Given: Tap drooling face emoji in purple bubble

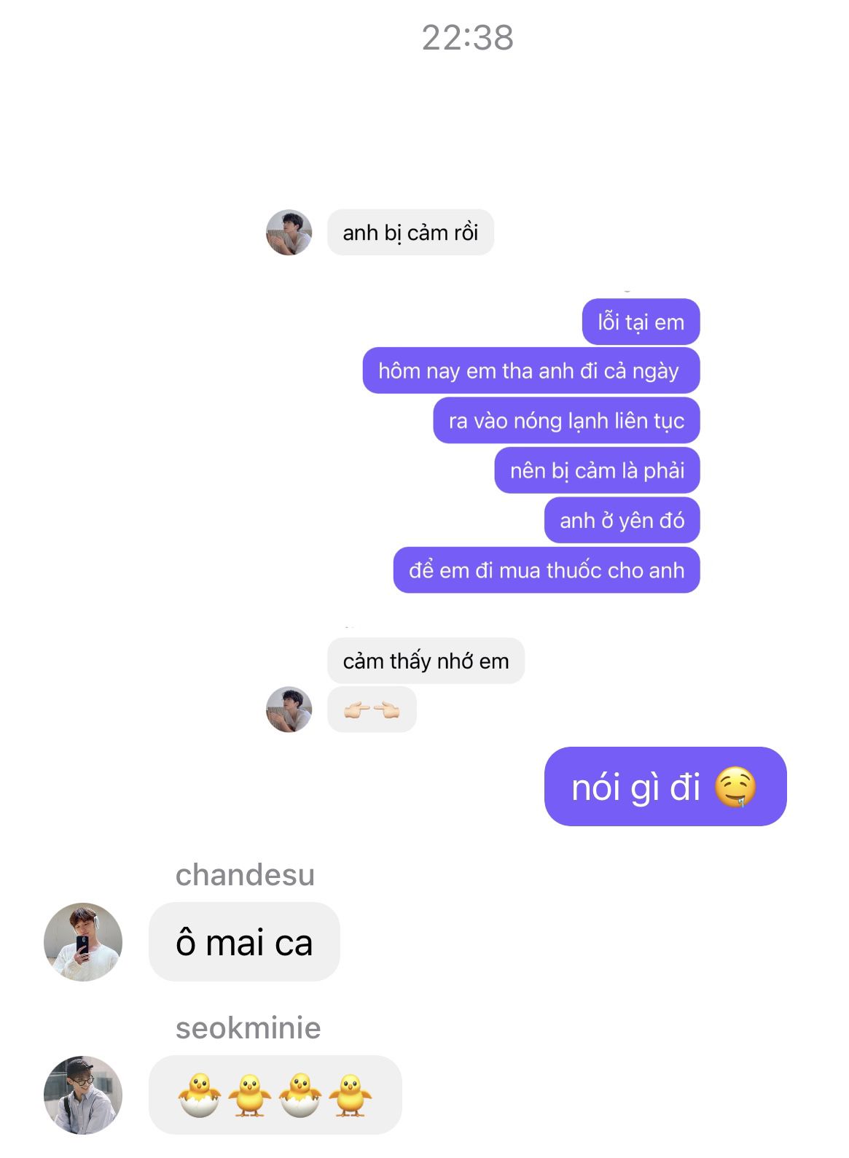Looking at the screenshot, I should point(735,788).
